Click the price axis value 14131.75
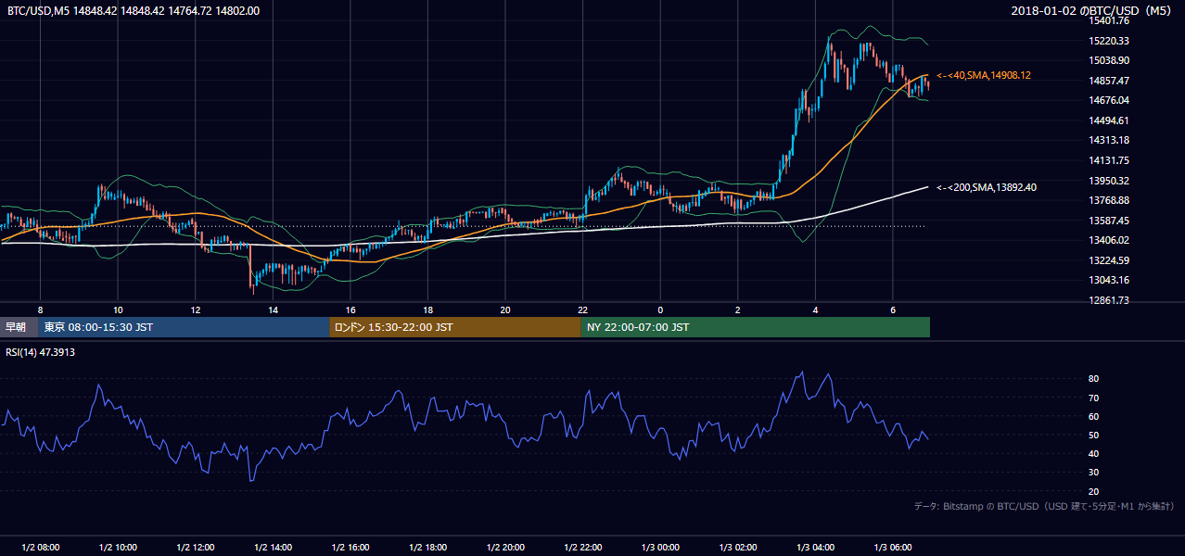This screenshot has width=1185, height=556. tap(1111, 160)
